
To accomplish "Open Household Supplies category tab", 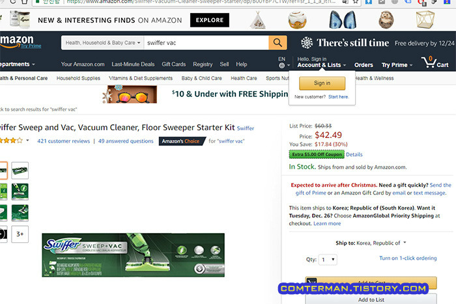I will (x=78, y=78).
